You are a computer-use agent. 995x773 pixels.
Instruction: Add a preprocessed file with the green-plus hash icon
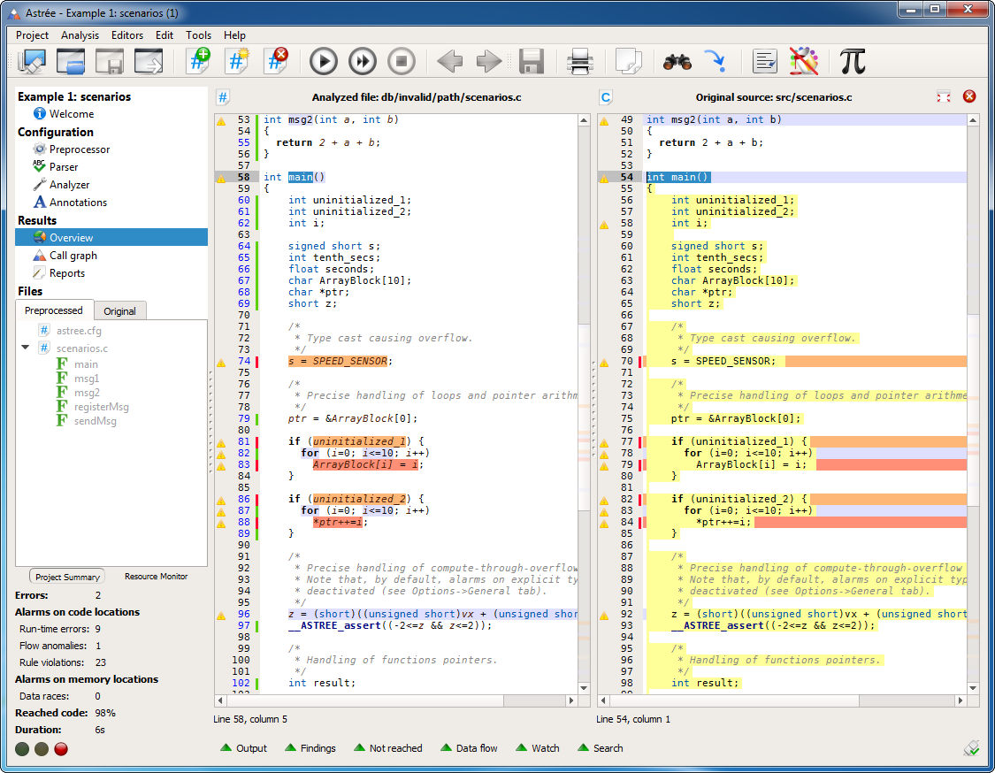[199, 62]
